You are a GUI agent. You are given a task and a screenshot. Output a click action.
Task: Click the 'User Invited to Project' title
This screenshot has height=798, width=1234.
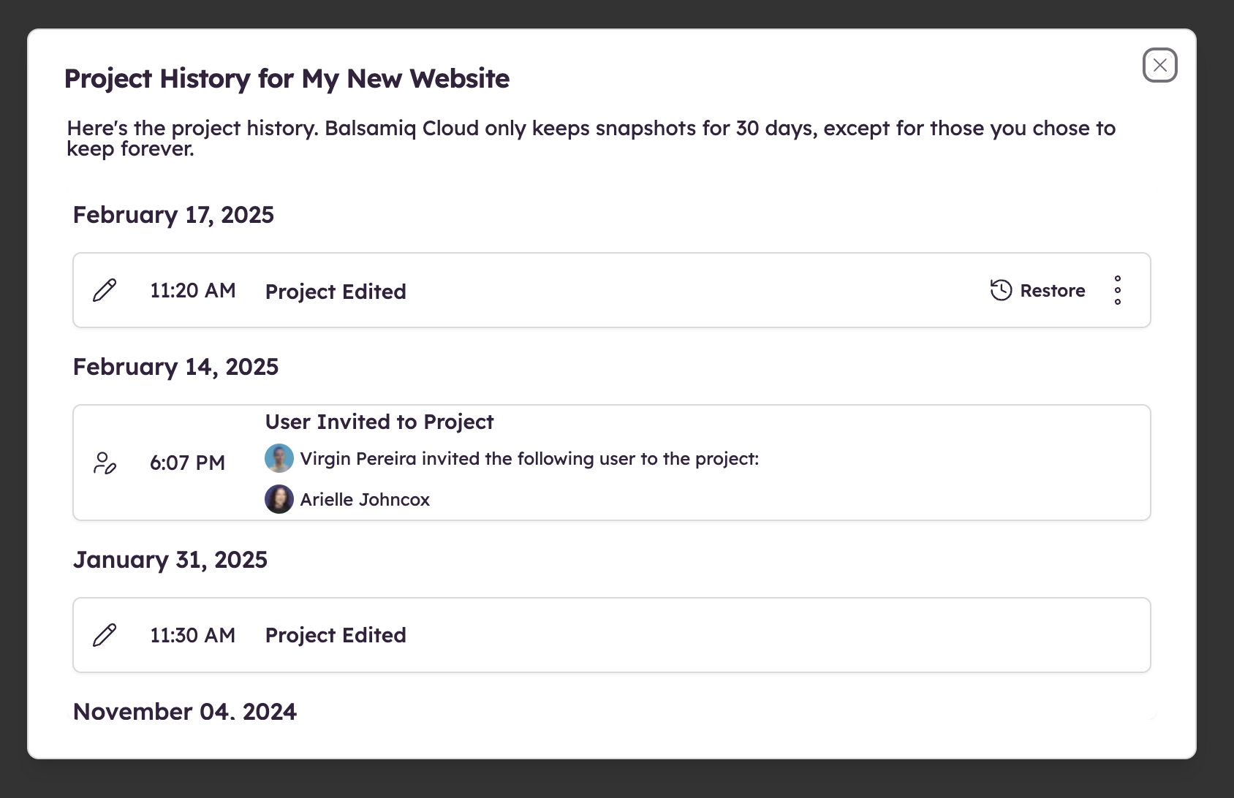point(379,422)
